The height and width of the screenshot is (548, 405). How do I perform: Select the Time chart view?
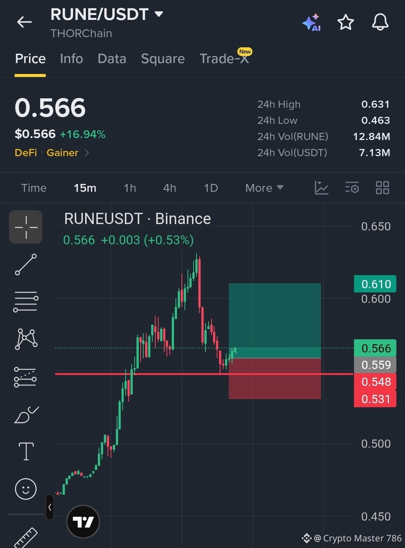[34, 188]
